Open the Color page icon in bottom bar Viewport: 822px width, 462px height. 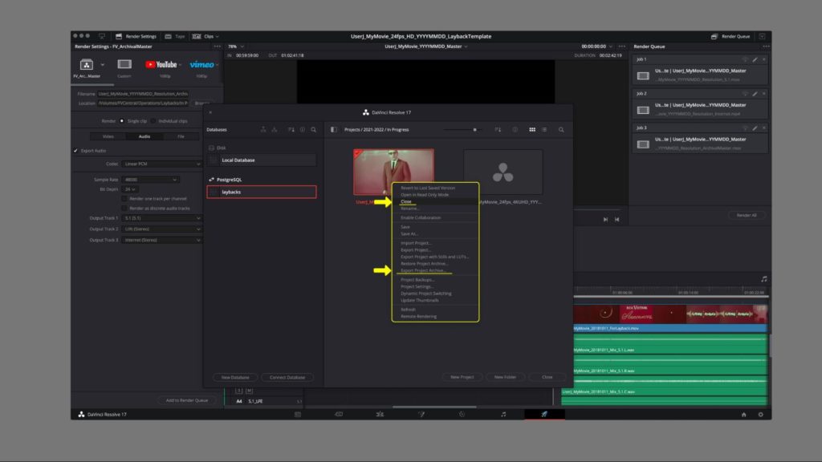pyautogui.click(x=462, y=414)
